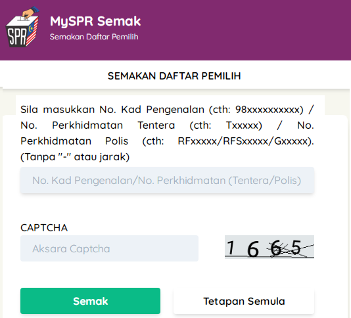Click the hand dropping ballot in logo
Screen dimensions: 351x318
pyautogui.click(x=30, y=13)
